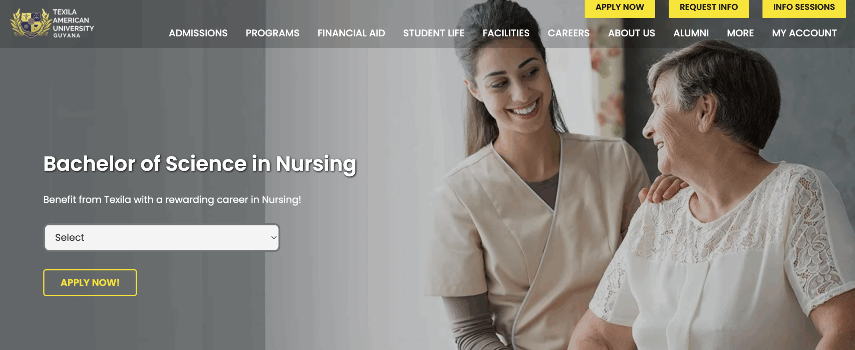Image resolution: width=855 pixels, height=350 pixels.
Task: Click the outlined APPLY NOW! hero button
Action: [x=90, y=282]
